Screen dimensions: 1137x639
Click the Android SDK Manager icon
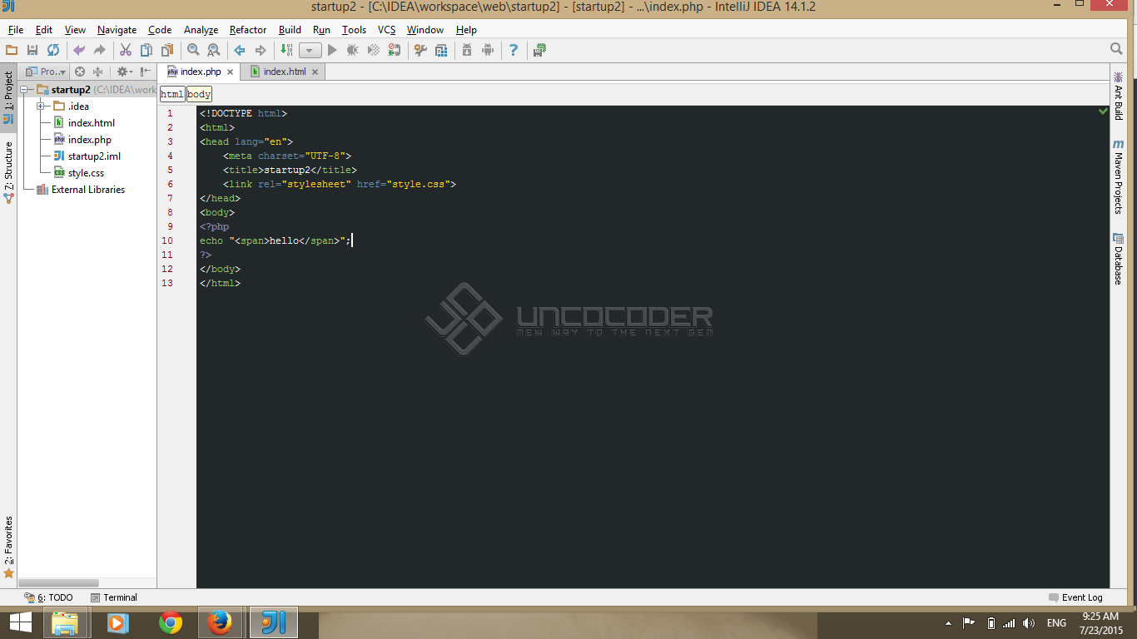point(467,50)
